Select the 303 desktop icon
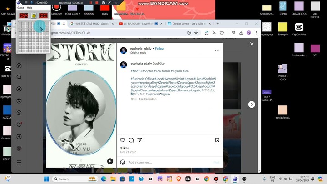 (x=315, y=50)
